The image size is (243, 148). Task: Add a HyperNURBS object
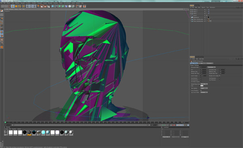60,6
